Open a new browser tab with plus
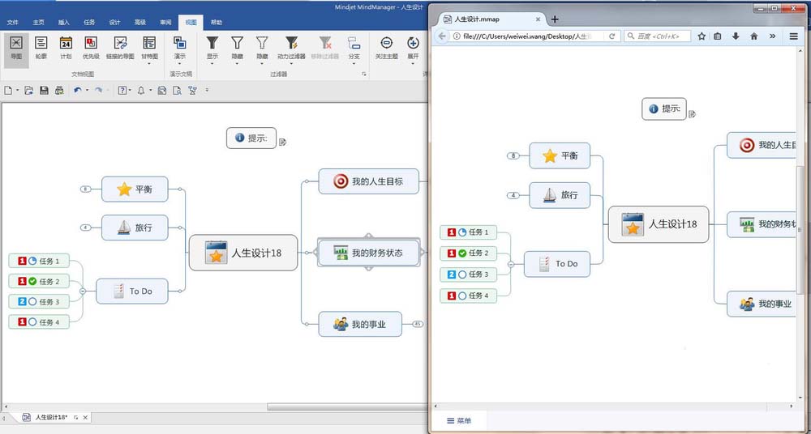The height and width of the screenshot is (434, 811). click(x=555, y=19)
